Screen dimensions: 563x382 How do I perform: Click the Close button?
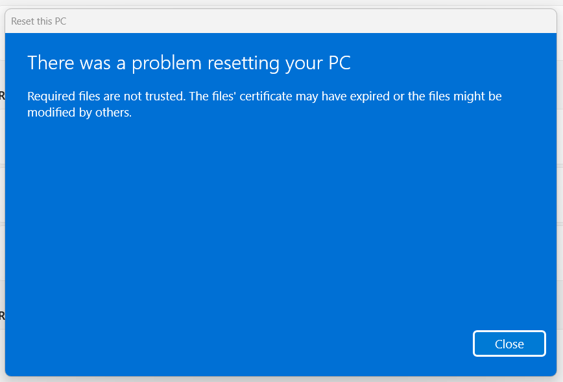509,344
